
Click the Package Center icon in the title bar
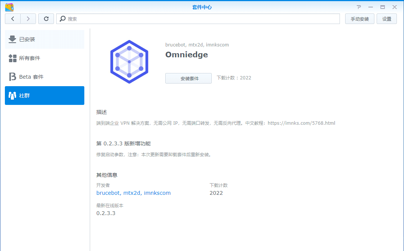[9, 7]
